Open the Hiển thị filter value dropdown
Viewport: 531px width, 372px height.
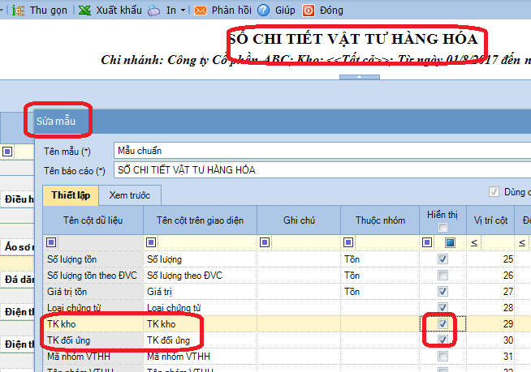(450, 242)
